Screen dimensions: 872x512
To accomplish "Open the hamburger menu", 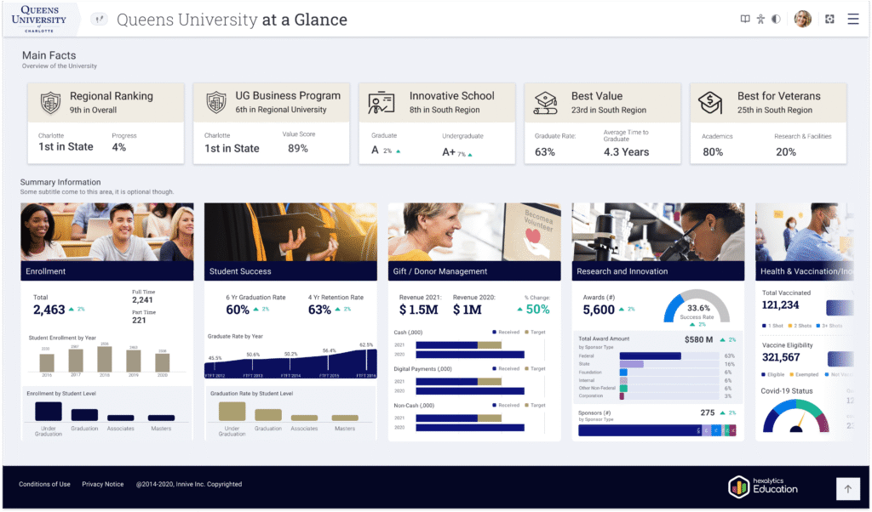I will click(853, 19).
